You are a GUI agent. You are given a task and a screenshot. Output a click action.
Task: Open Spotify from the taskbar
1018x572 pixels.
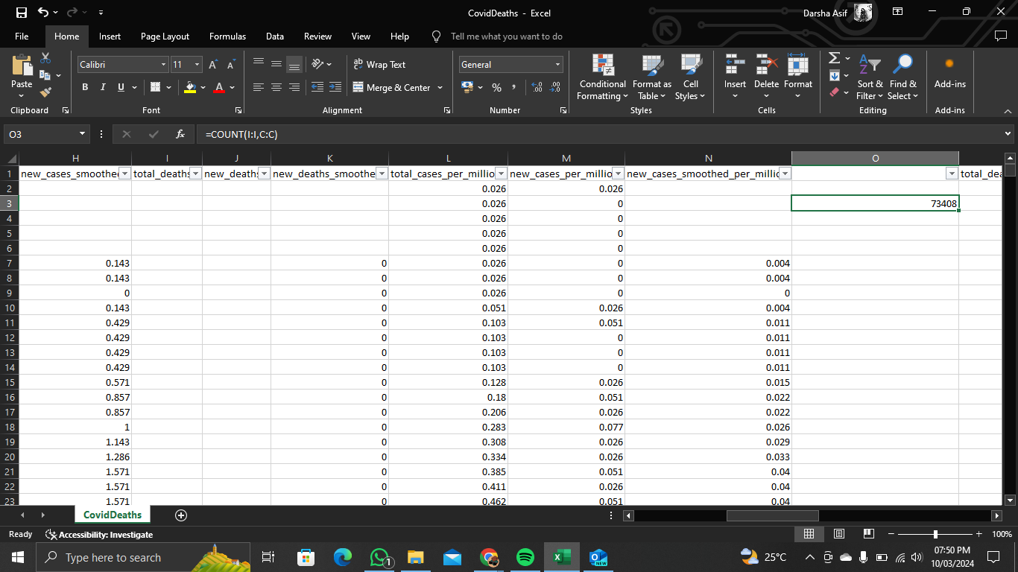(525, 557)
